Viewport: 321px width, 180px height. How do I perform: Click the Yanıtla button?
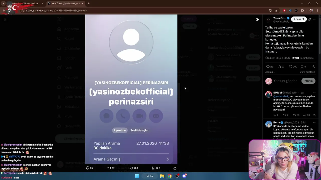tap(308, 81)
